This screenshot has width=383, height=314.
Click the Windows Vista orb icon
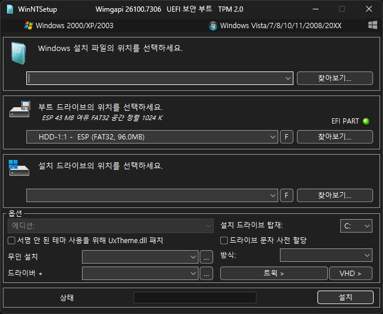click(213, 26)
